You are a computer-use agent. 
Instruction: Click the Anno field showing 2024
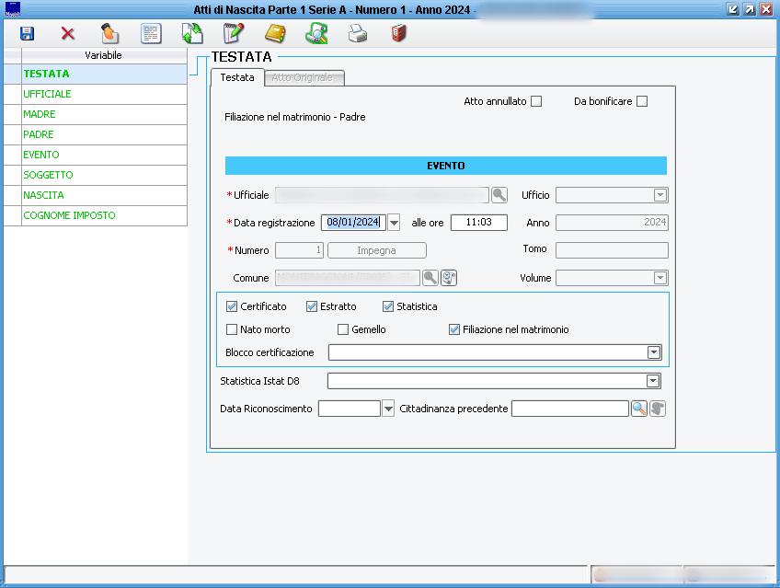point(612,223)
